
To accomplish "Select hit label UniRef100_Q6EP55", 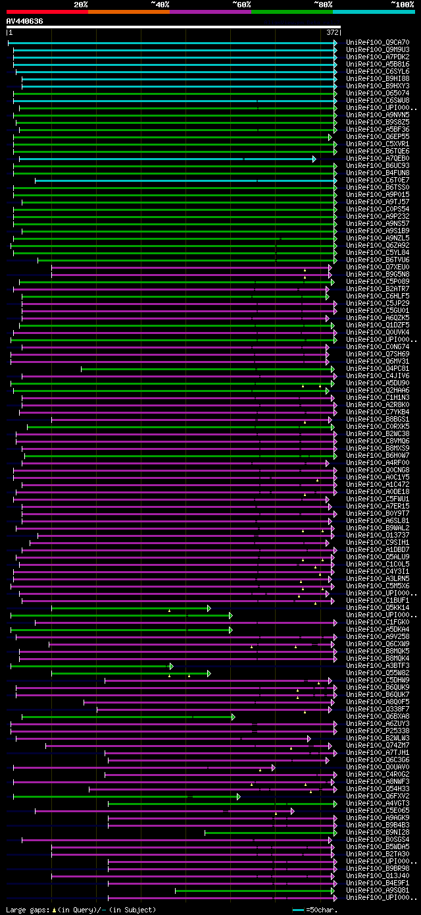I will pyautogui.click(x=378, y=137).
